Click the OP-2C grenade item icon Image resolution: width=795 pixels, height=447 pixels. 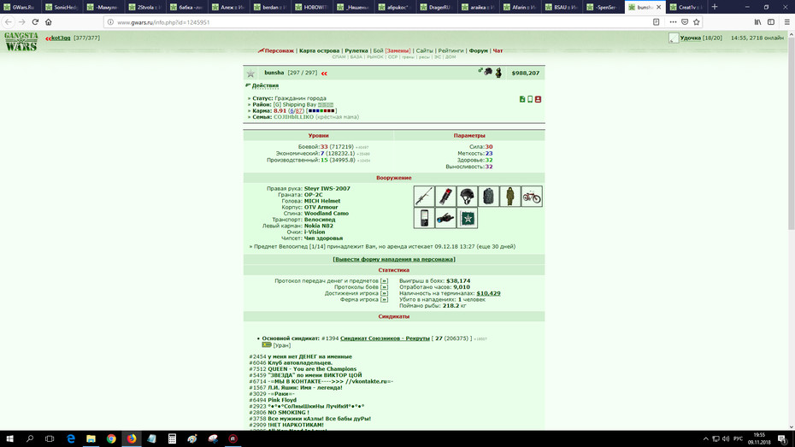pos(445,196)
